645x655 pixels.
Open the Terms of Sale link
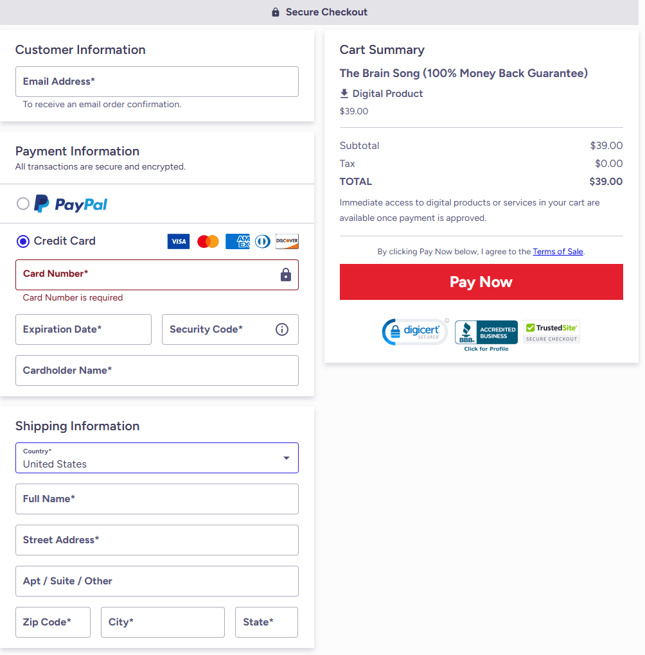pos(558,251)
